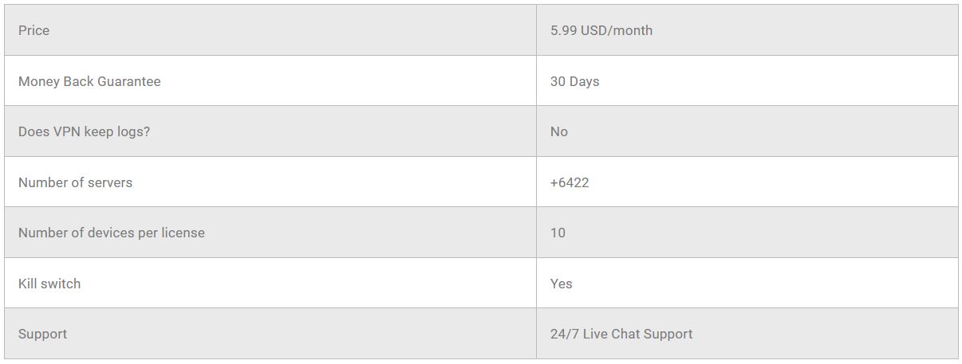Viewport: 962px width, 364px height.
Task: Click the Price label cell
Action: 34,30
